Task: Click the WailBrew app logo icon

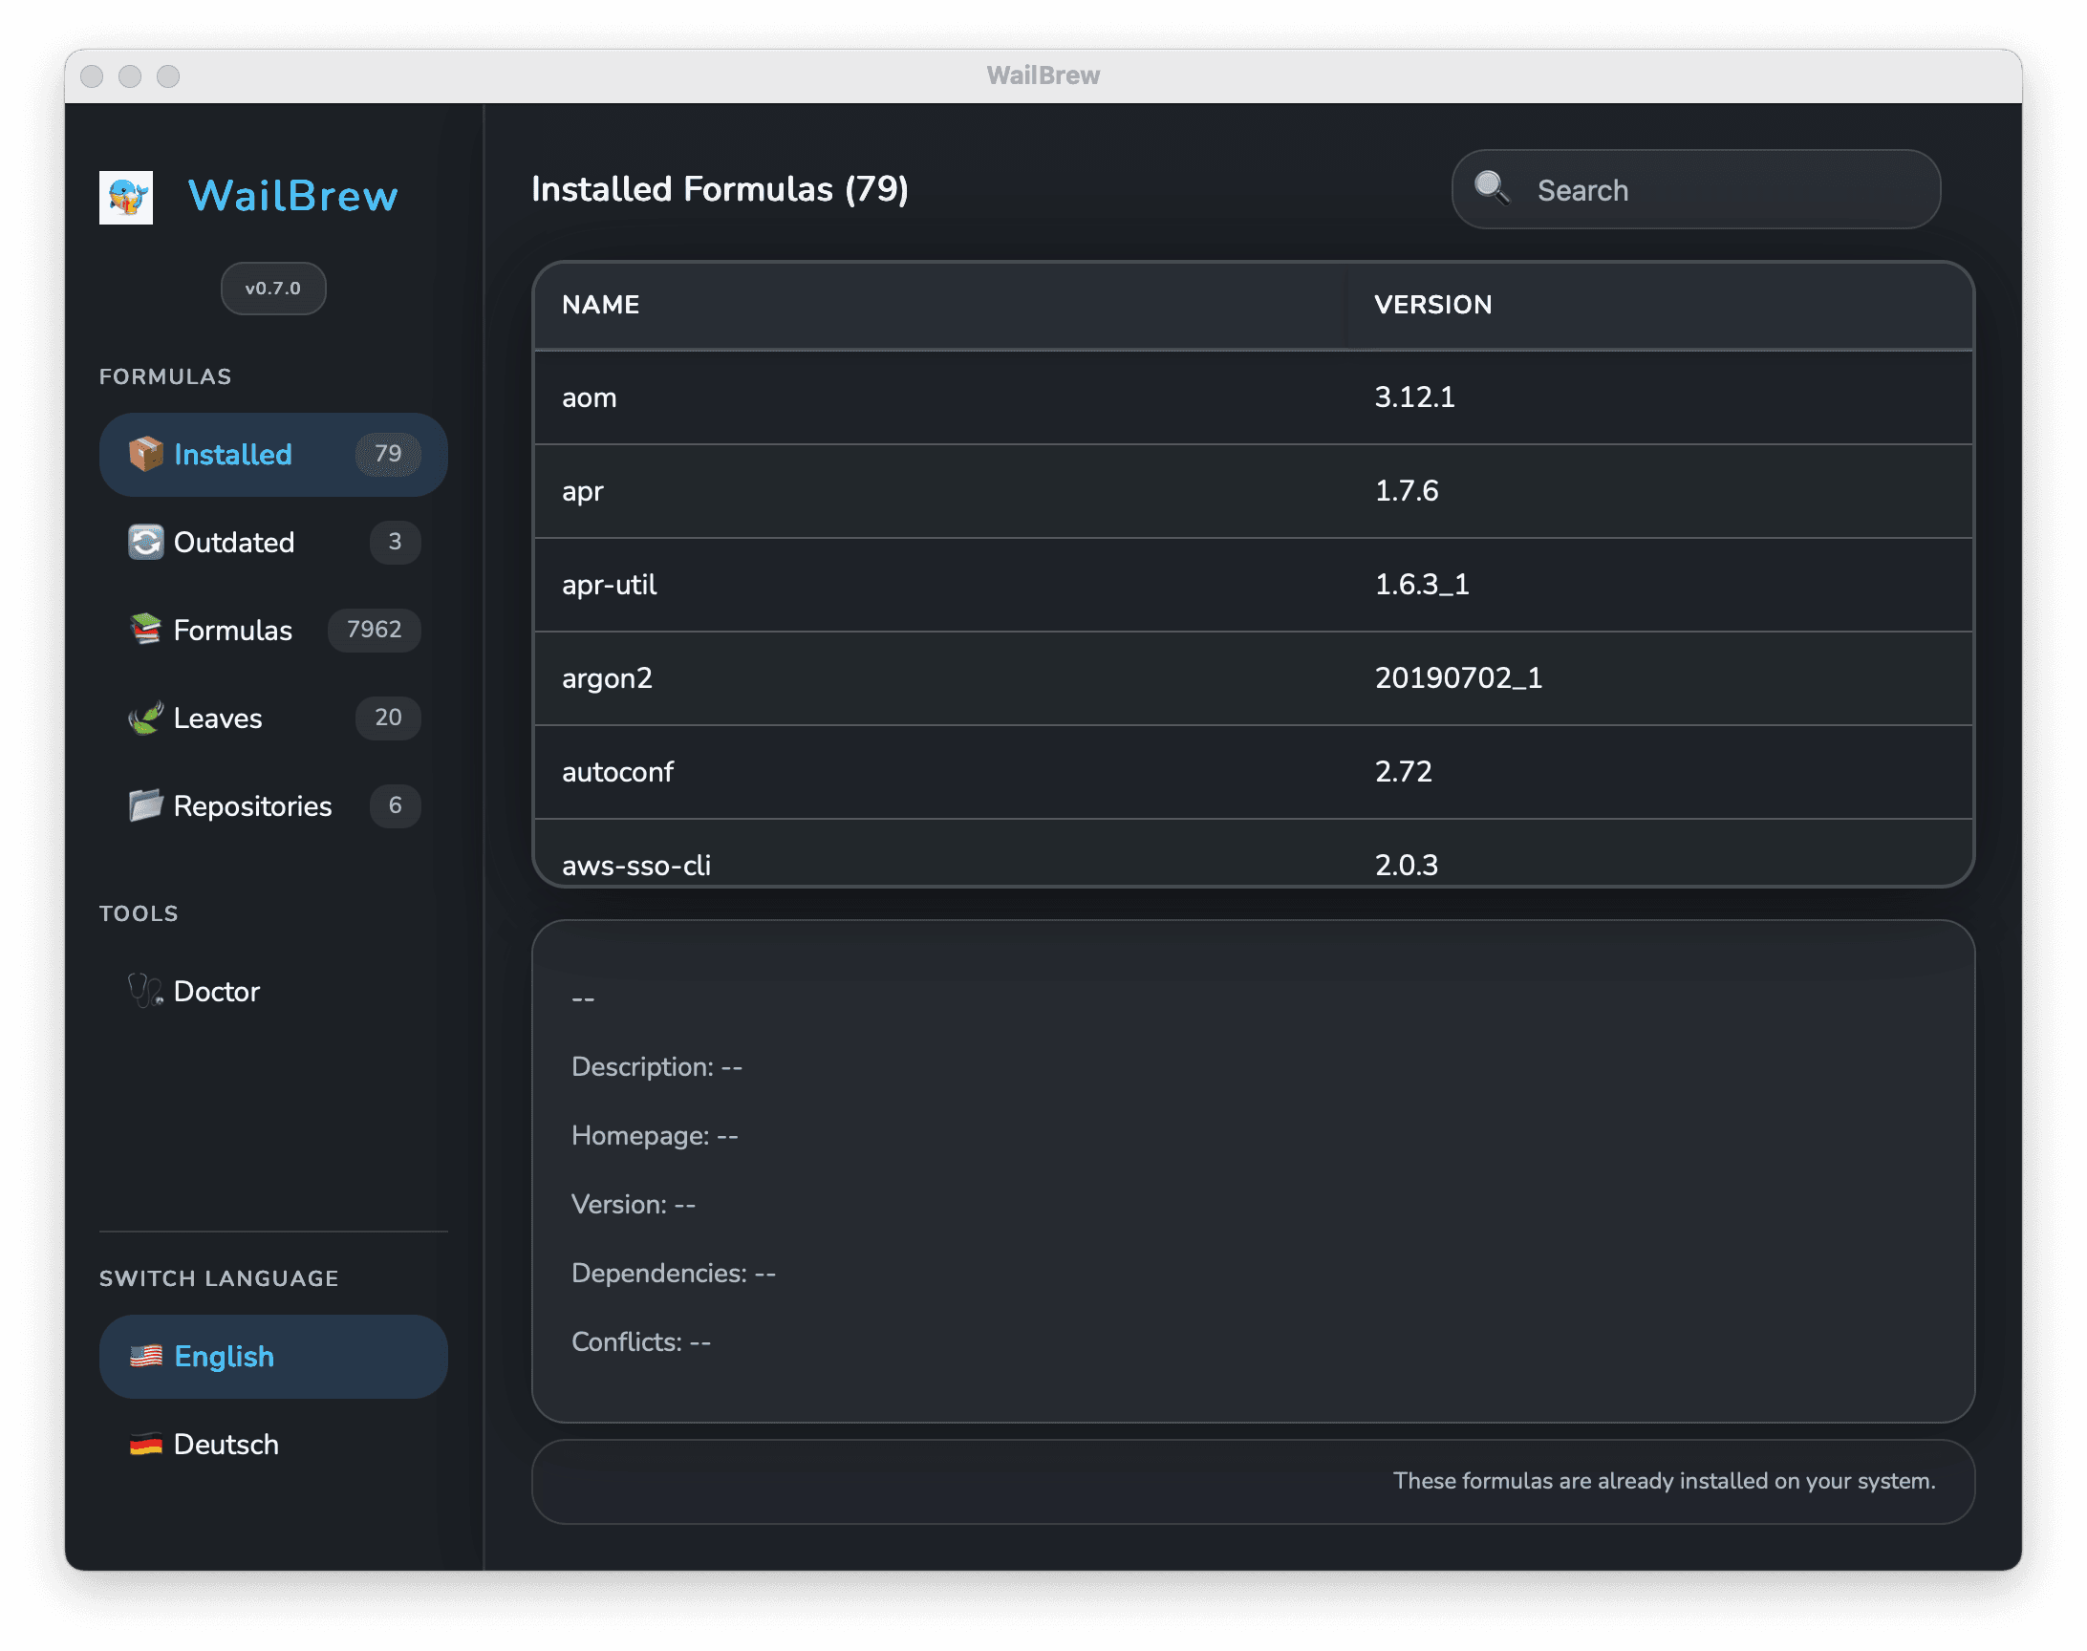Action: 126,197
